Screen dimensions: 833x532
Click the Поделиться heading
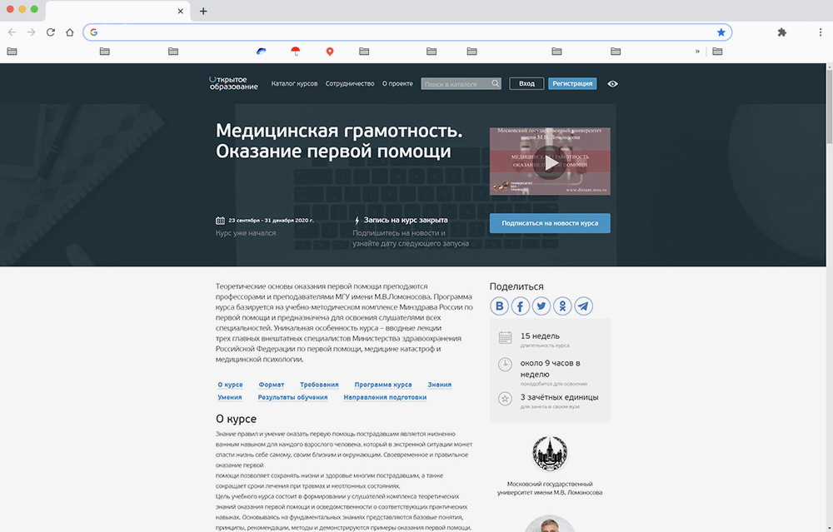point(516,286)
